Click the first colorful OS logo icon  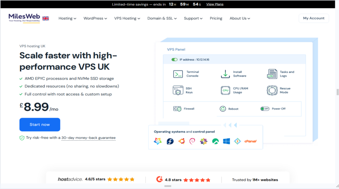click(158, 141)
